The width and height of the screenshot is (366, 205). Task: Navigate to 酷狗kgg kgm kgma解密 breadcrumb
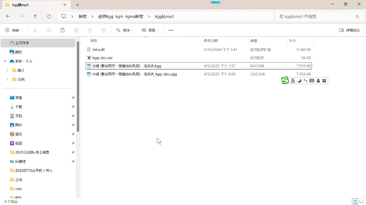click(x=121, y=16)
